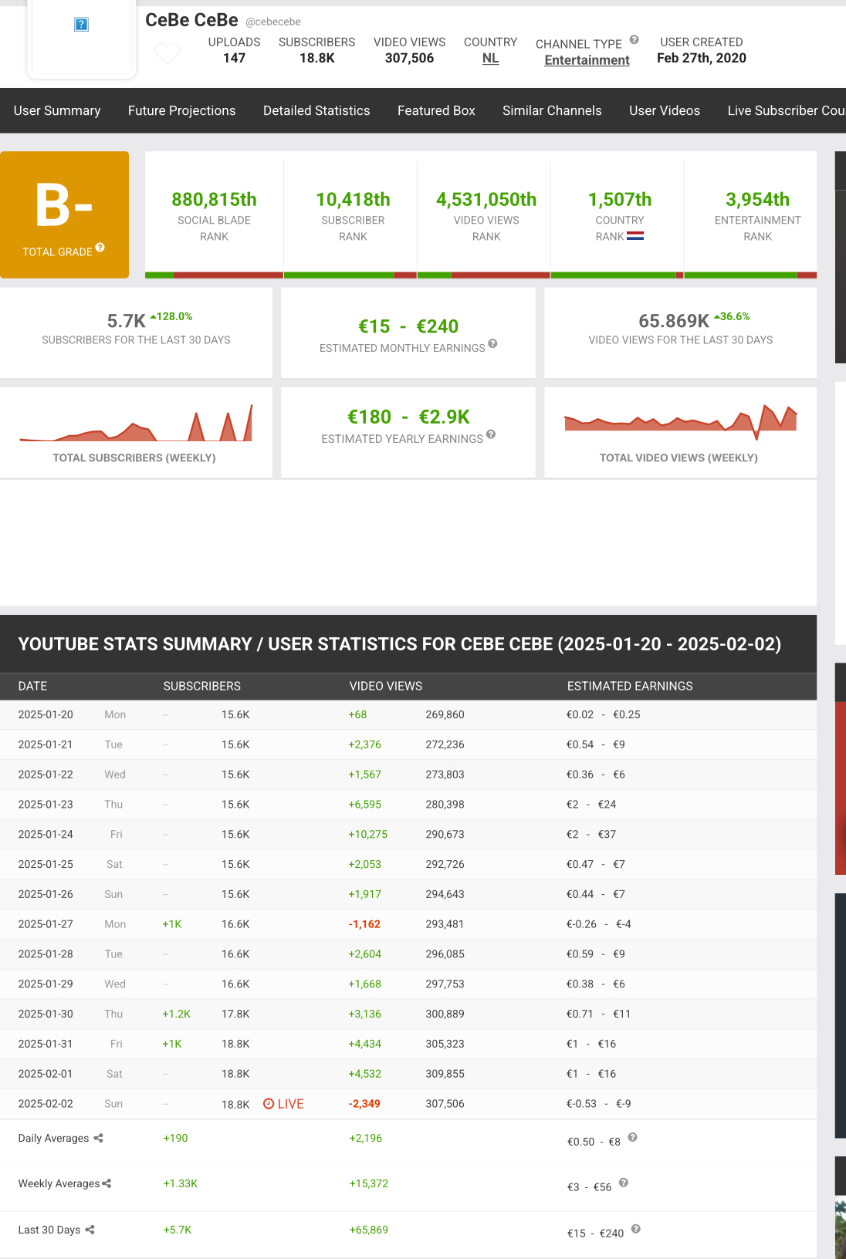Screen dimensions: 846x1259
Task: Click the NL country link
Action: pyautogui.click(x=490, y=59)
